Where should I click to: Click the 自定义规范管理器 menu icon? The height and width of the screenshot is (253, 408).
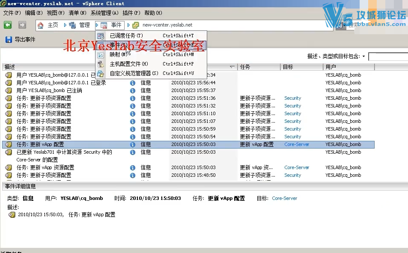click(101, 74)
